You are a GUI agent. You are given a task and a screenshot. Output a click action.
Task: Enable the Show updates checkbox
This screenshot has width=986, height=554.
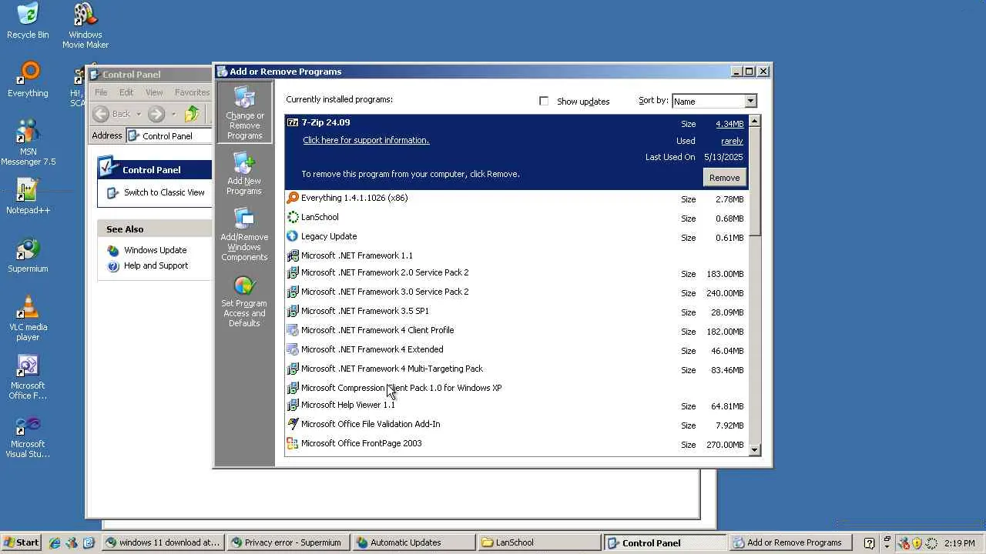click(x=544, y=101)
